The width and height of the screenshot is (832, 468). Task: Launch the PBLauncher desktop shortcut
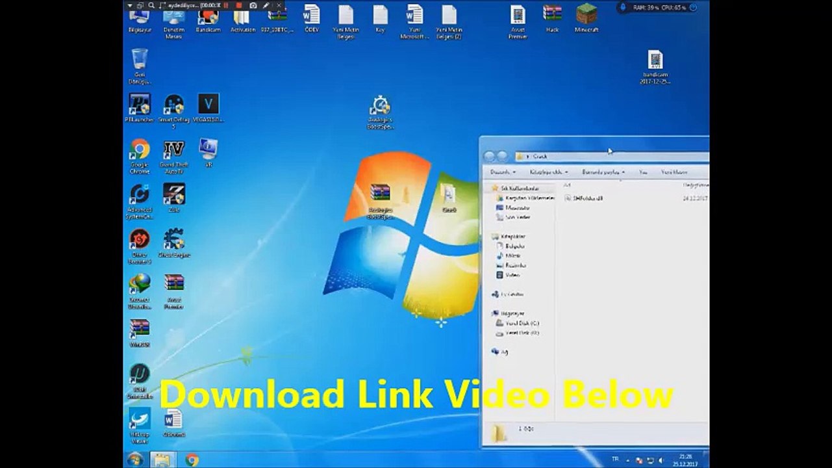coord(139,108)
